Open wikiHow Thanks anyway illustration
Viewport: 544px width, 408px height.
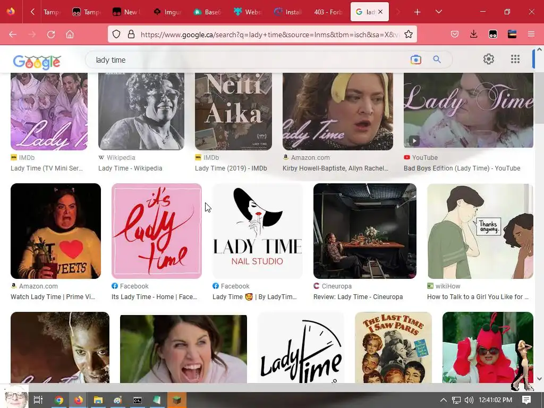480,231
